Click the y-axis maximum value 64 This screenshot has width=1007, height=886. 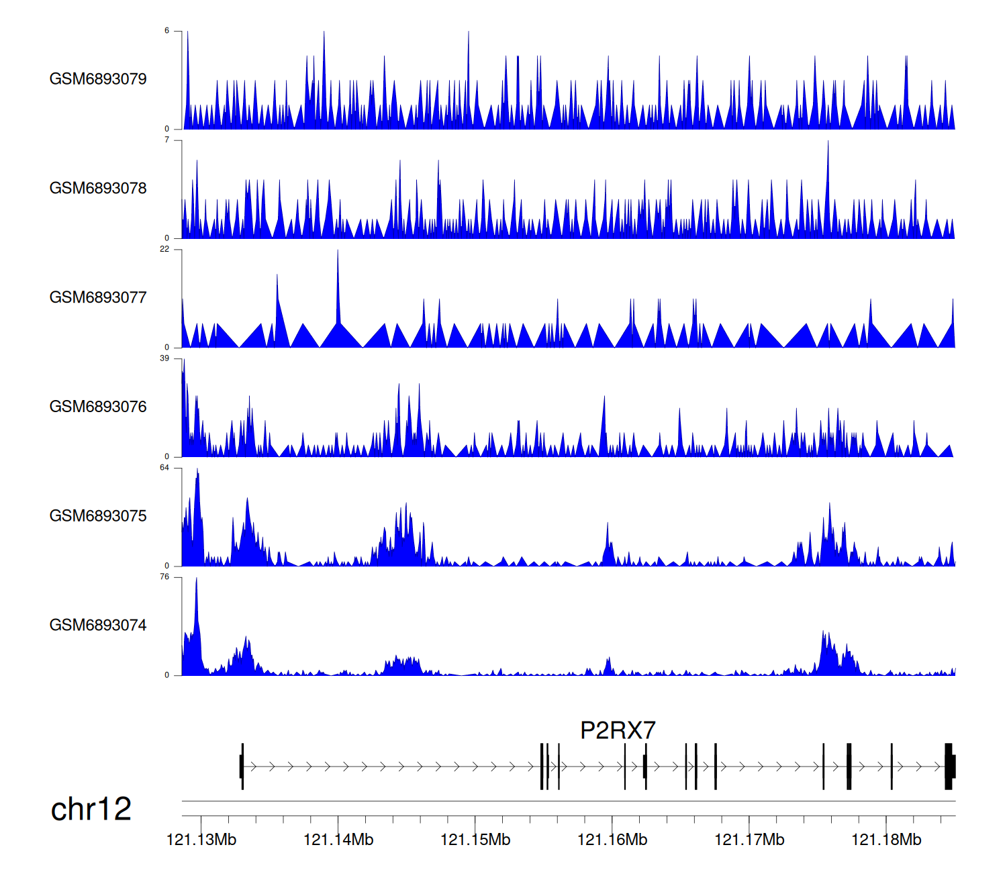pos(164,468)
